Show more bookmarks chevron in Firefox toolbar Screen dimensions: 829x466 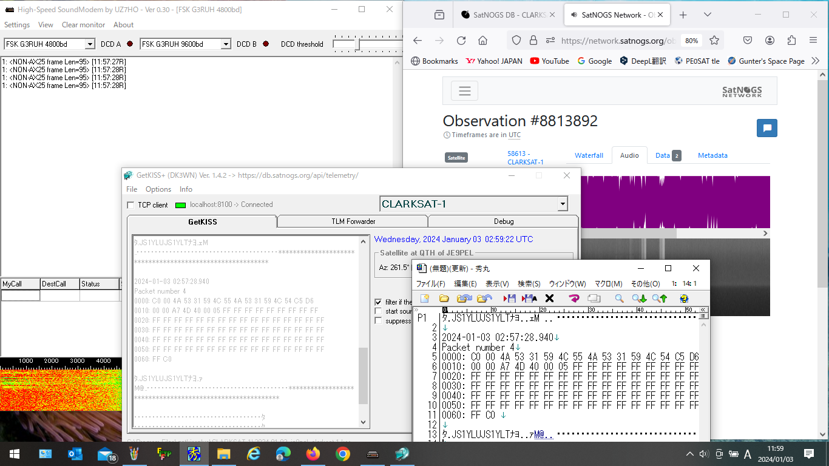pos(815,61)
